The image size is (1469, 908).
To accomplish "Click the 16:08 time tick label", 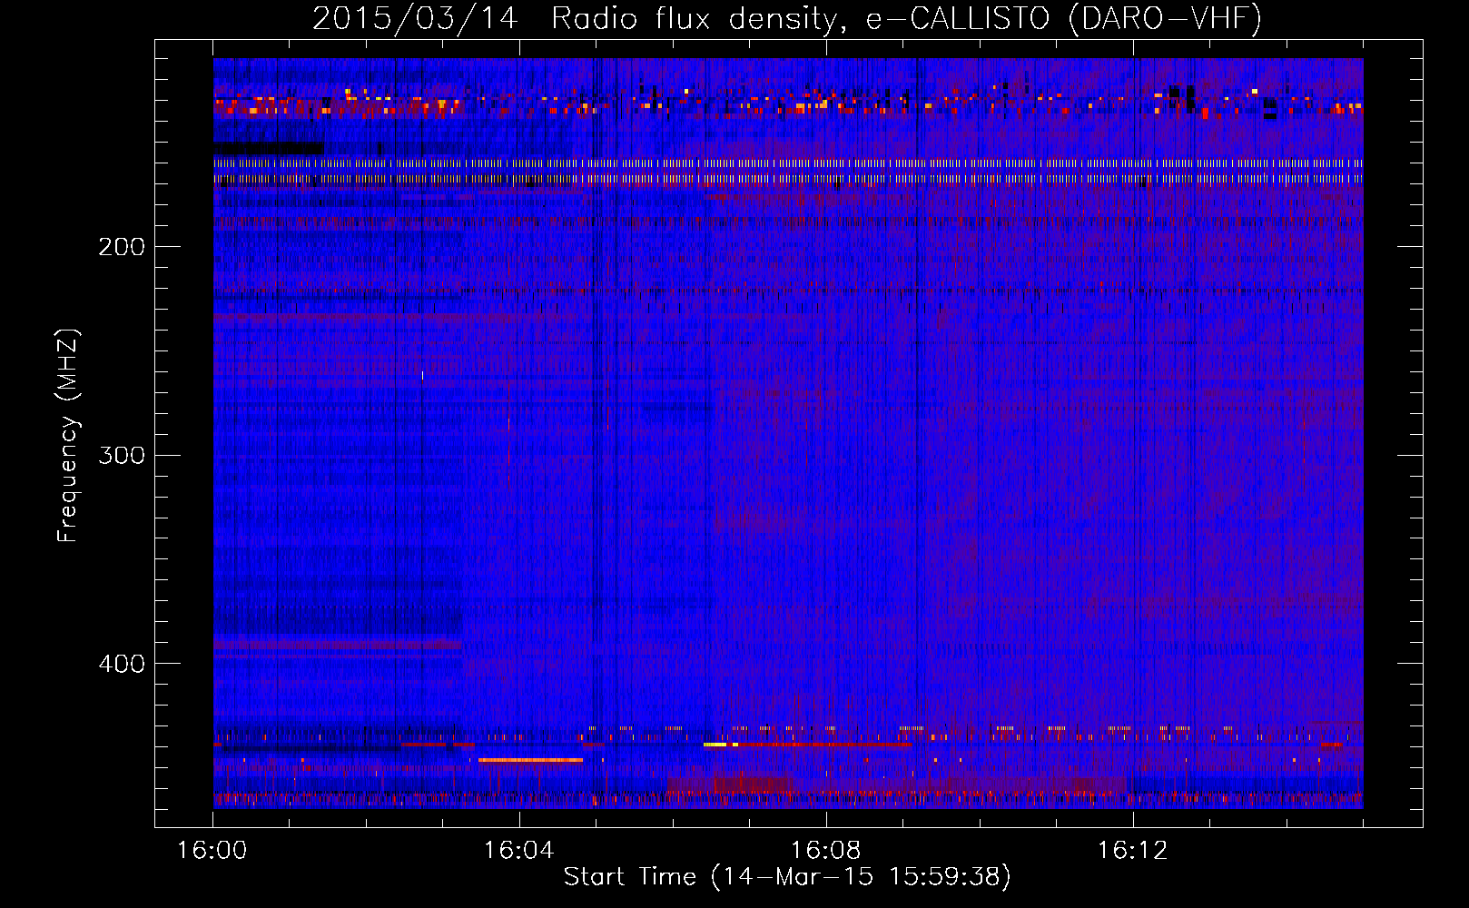I will [826, 850].
